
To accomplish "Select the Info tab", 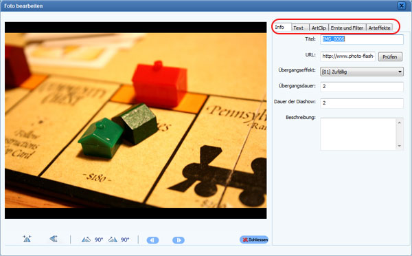I will tap(282, 27).
